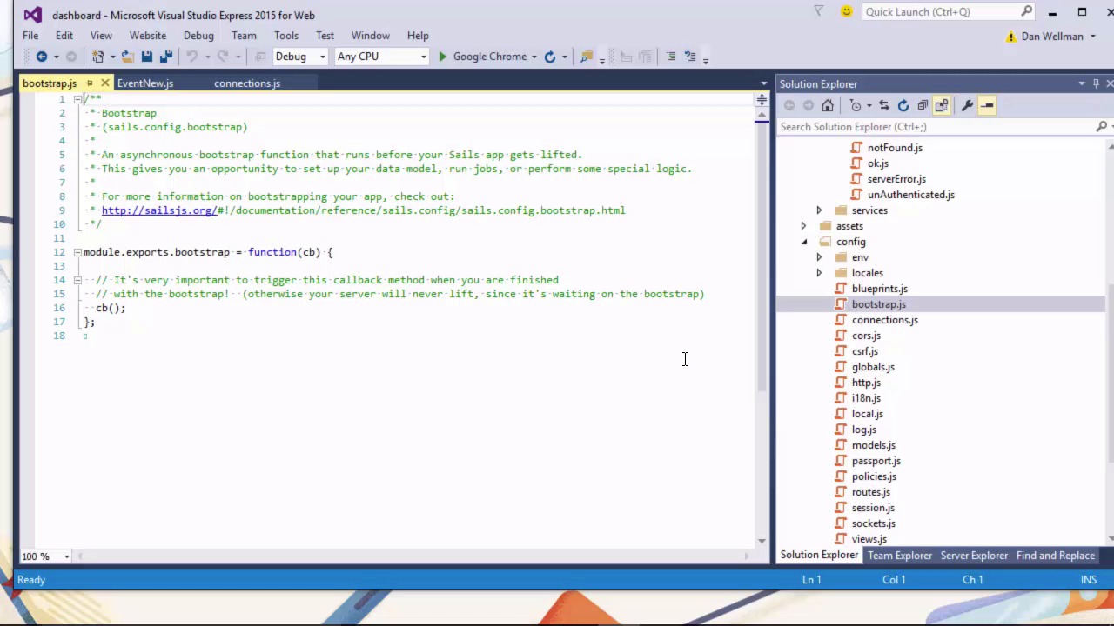Click the Uncomment Selected Lines icon
The width and height of the screenshot is (1114, 626).
pos(690,57)
